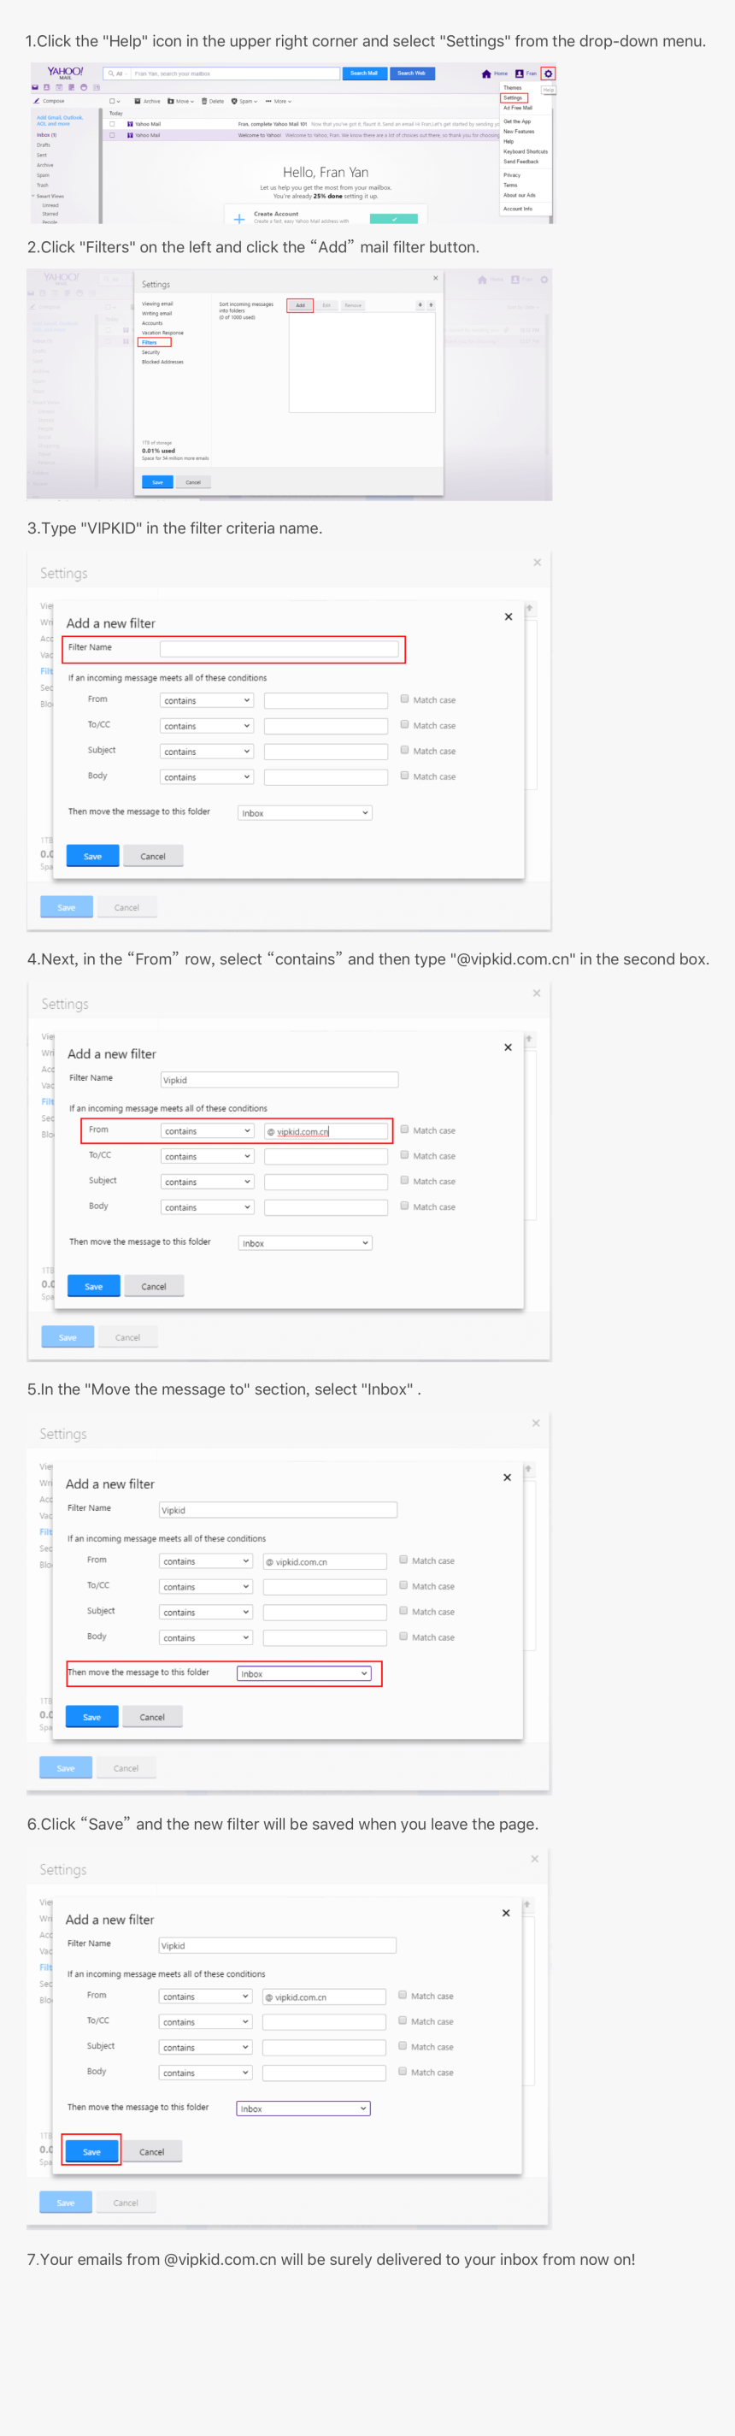This screenshot has height=2436, width=735.
Task: Open To/CC contains dropdown in step 3 dialog
Action: coord(207,726)
